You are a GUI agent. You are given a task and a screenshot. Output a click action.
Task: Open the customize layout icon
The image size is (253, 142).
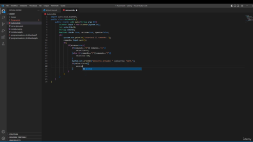pos(242,6)
